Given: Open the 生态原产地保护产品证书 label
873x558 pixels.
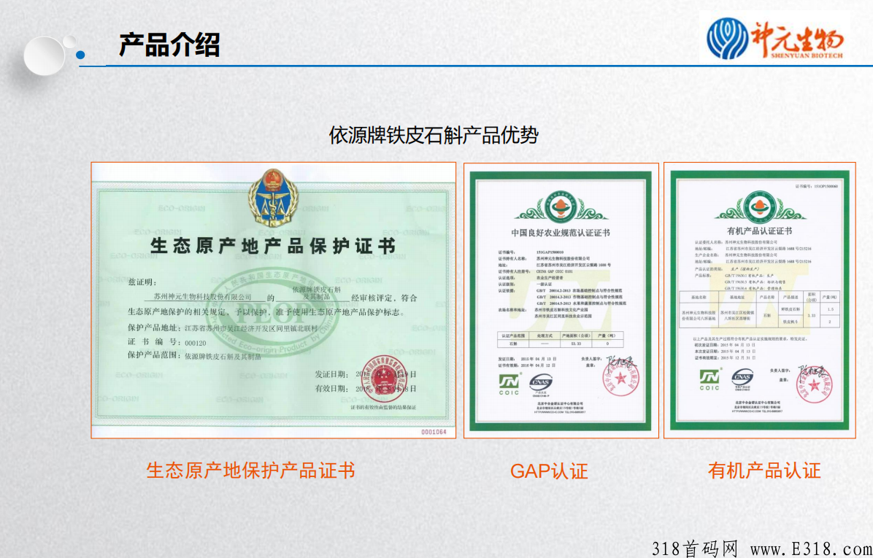Looking at the screenshot, I should click(251, 470).
